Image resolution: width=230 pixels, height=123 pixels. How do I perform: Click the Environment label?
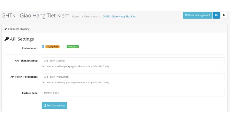[30, 48]
